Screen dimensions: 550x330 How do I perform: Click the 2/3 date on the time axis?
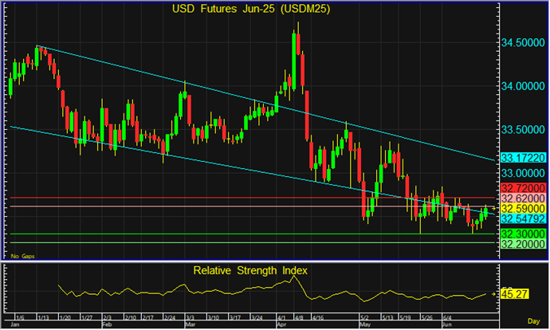click(108, 318)
